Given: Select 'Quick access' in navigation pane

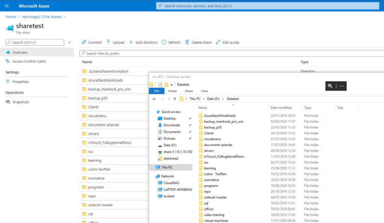Looking at the screenshot, I should coord(171,111).
